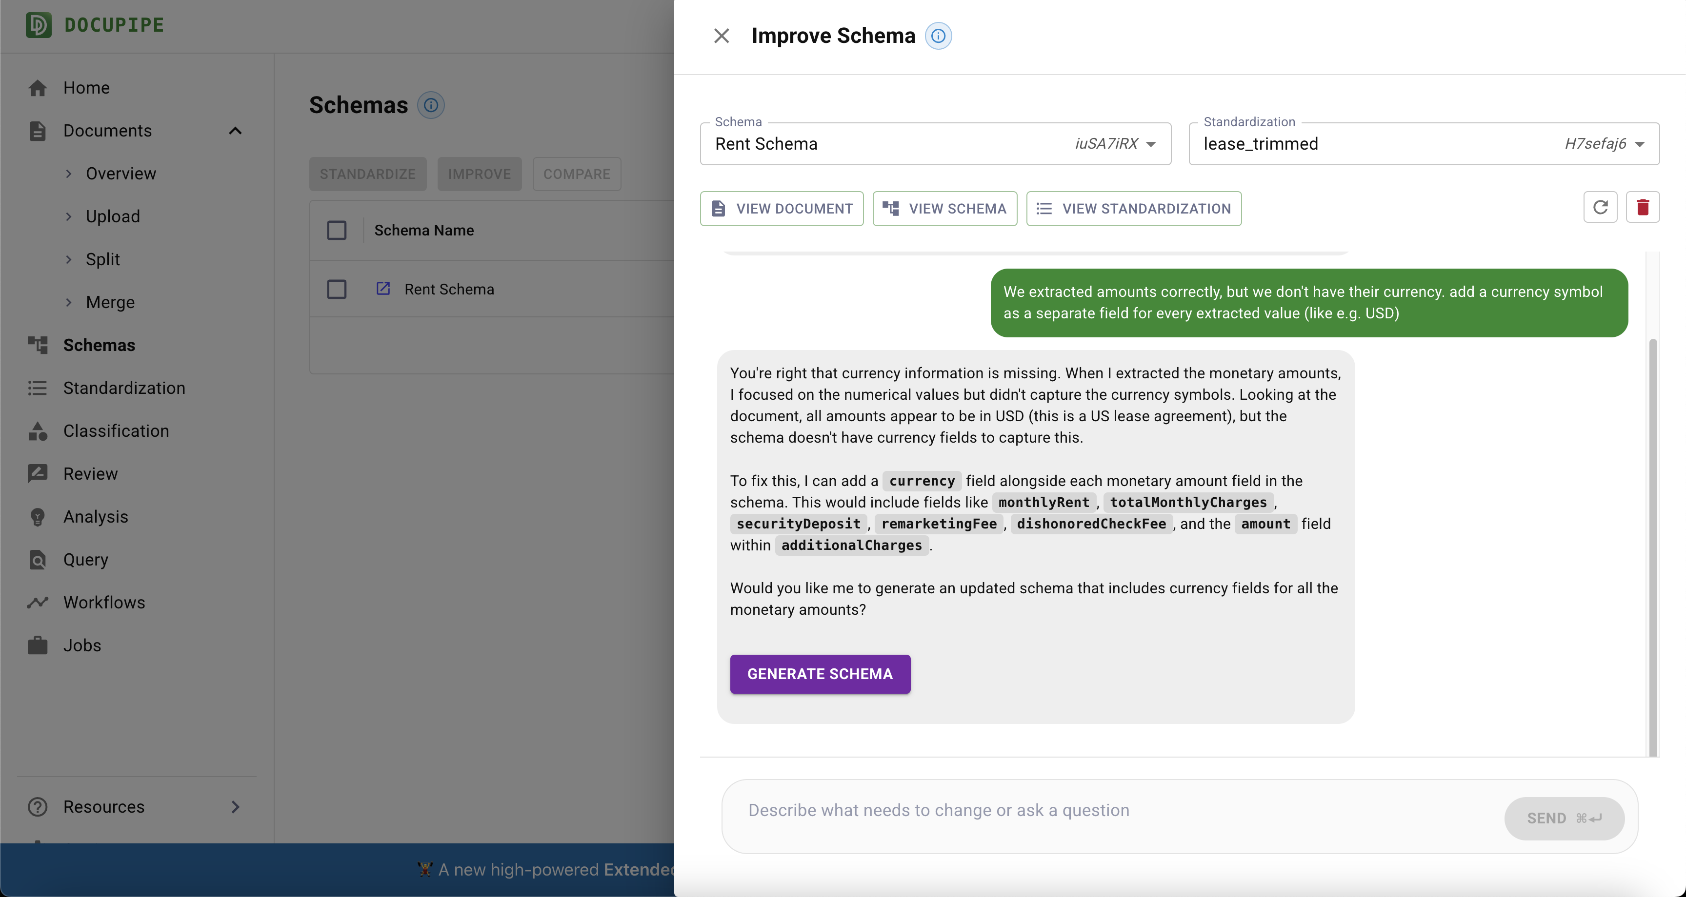Click the info icon beside Improve Schema
The width and height of the screenshot is (1686, 897).
tap(938, 36)
